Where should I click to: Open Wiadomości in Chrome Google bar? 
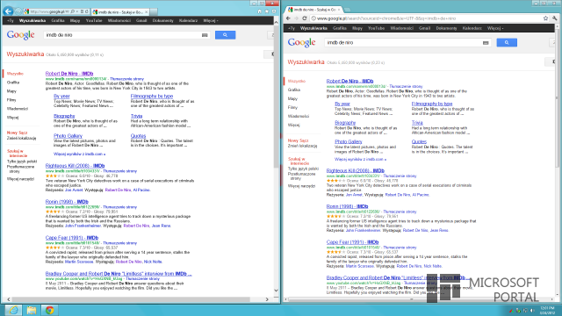(401, 28)
